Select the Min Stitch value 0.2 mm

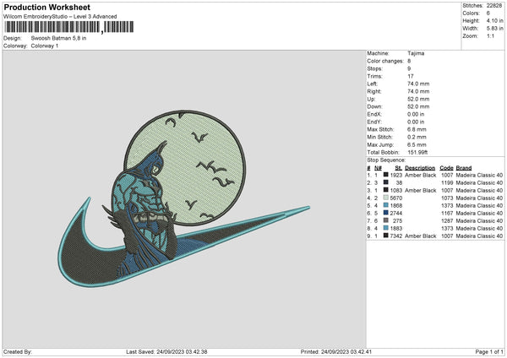point(417,137)
